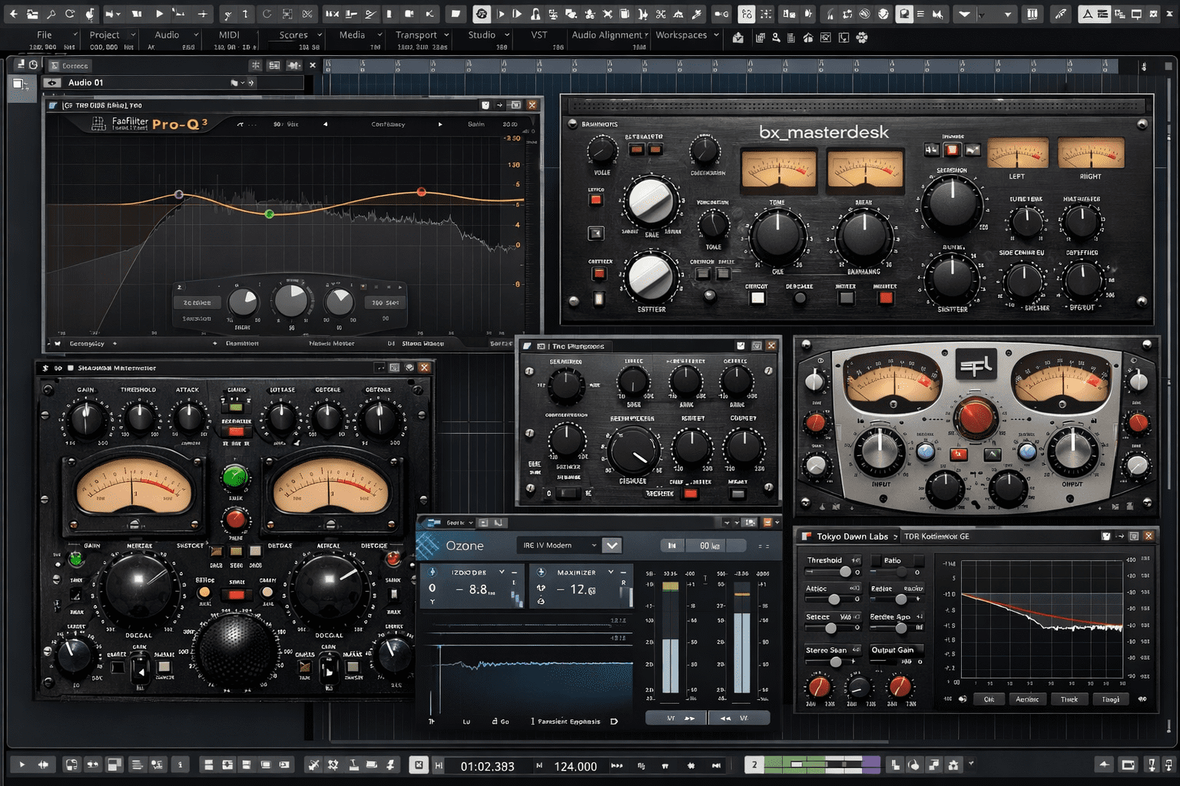Click the Tingl button in Tokyo Dawn Labs
Viewport: 1180px width, 786px height.
1111,699
